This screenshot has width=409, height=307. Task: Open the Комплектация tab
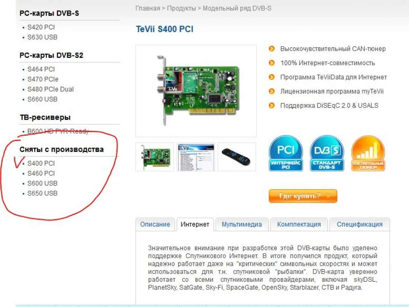(x=299, y=224)
